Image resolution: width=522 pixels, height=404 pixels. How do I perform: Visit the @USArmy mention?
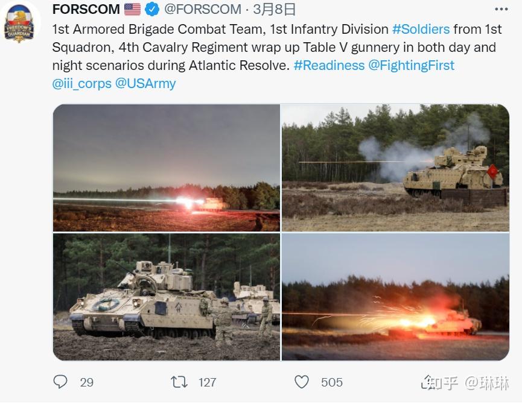tap(145, 83)
